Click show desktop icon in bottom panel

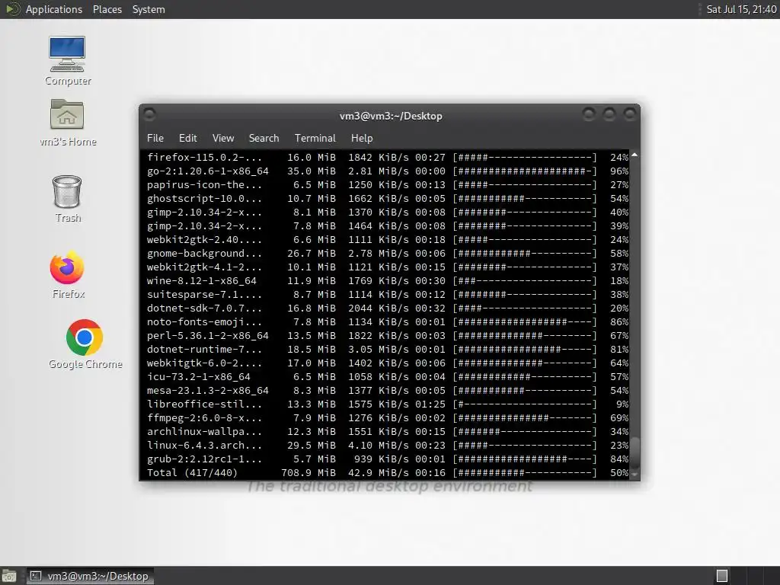click(8, 576)
